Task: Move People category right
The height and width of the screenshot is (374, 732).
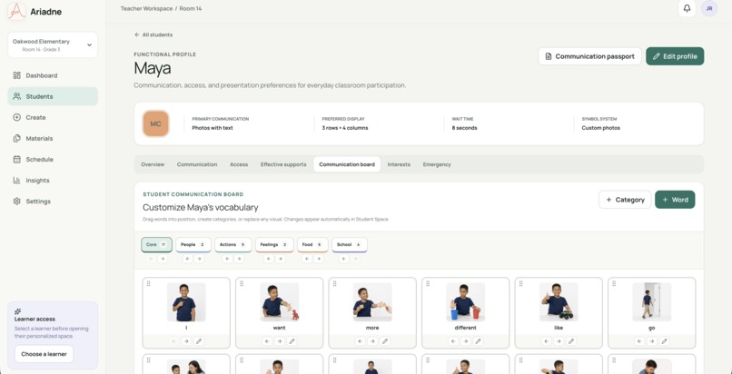Action: (199, 259)
